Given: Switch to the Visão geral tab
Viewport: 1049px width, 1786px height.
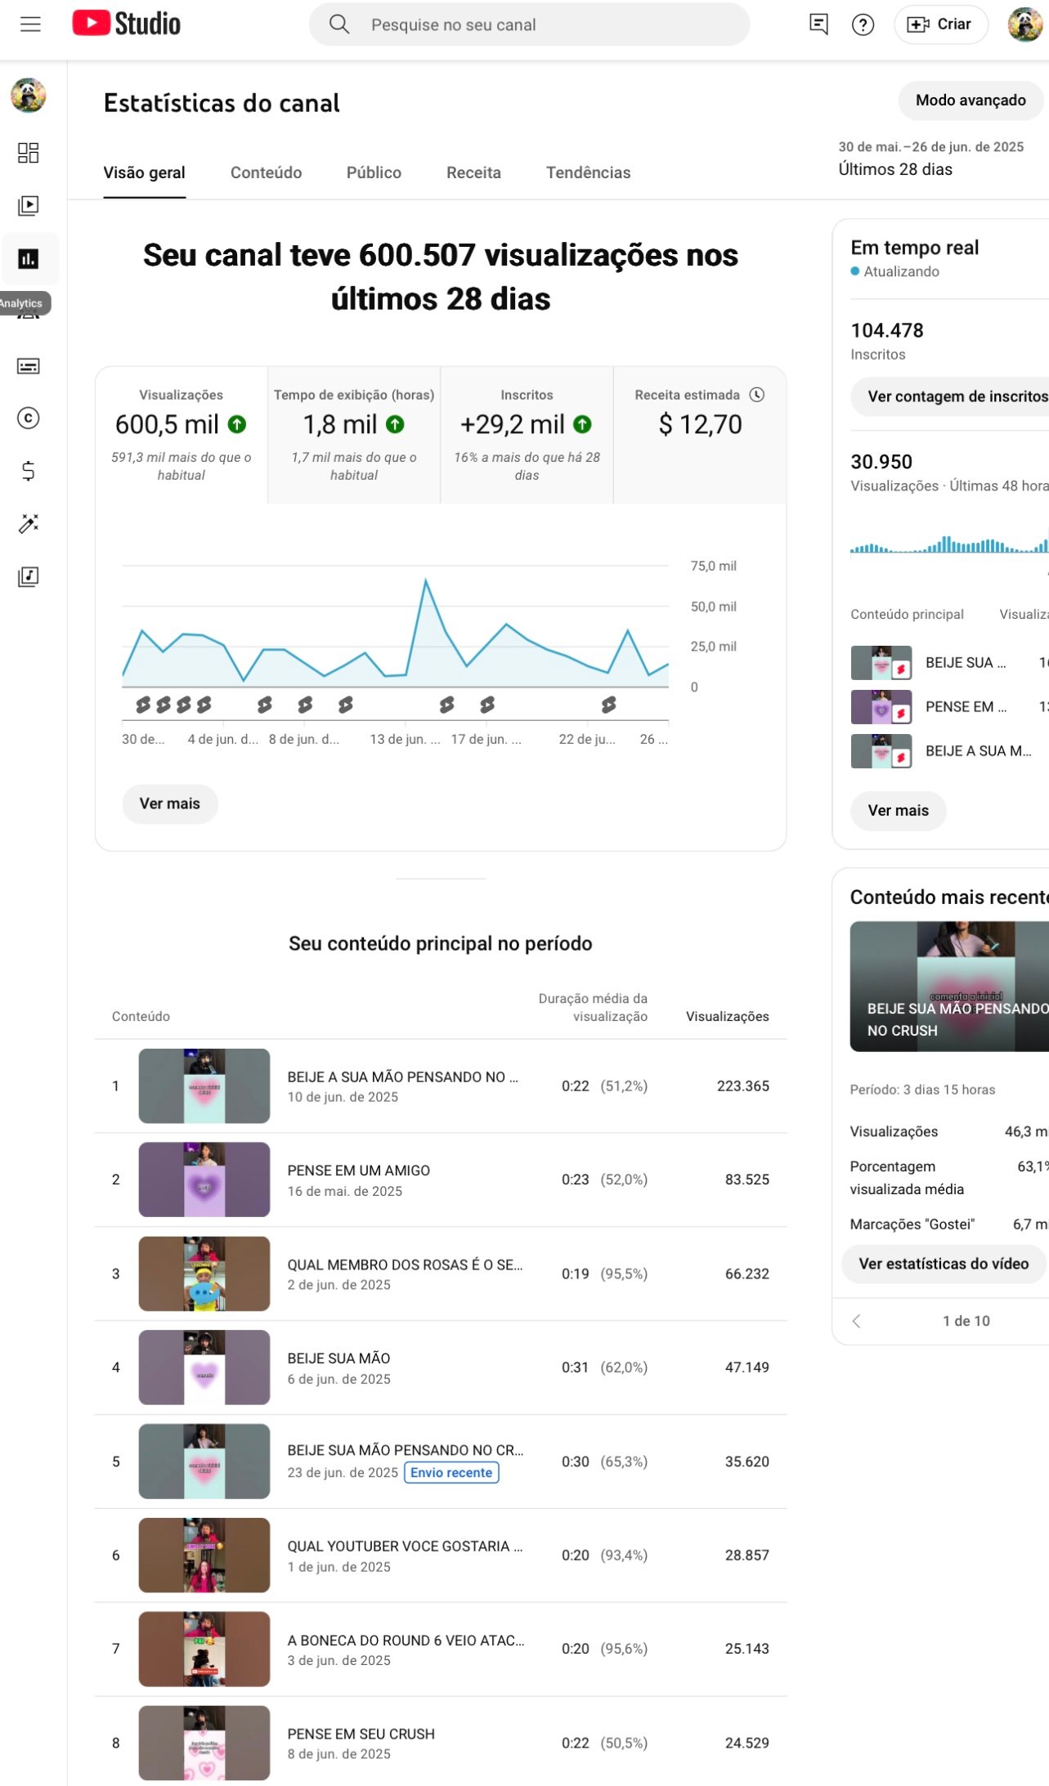Looking at the screenshot, I should point(144,172).
